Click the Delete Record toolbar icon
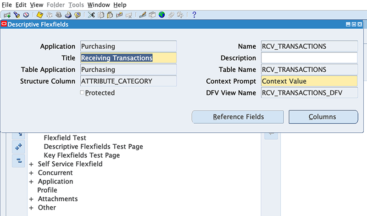 click(129, 15)
